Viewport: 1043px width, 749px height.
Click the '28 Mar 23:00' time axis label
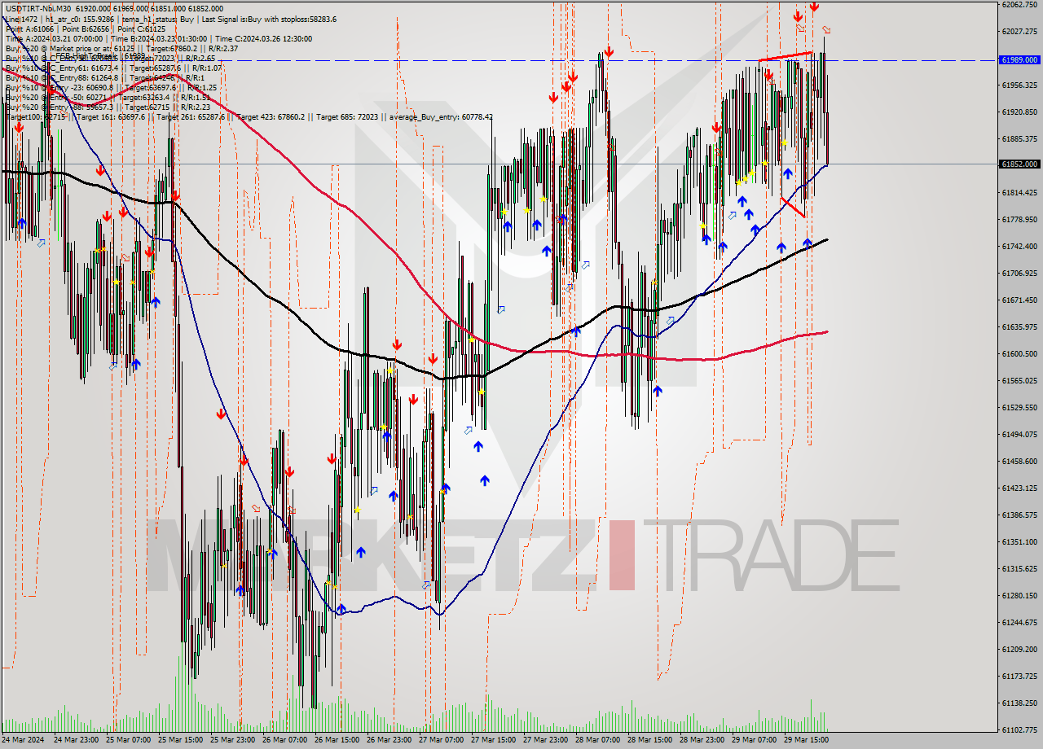[x=703, y=740]
